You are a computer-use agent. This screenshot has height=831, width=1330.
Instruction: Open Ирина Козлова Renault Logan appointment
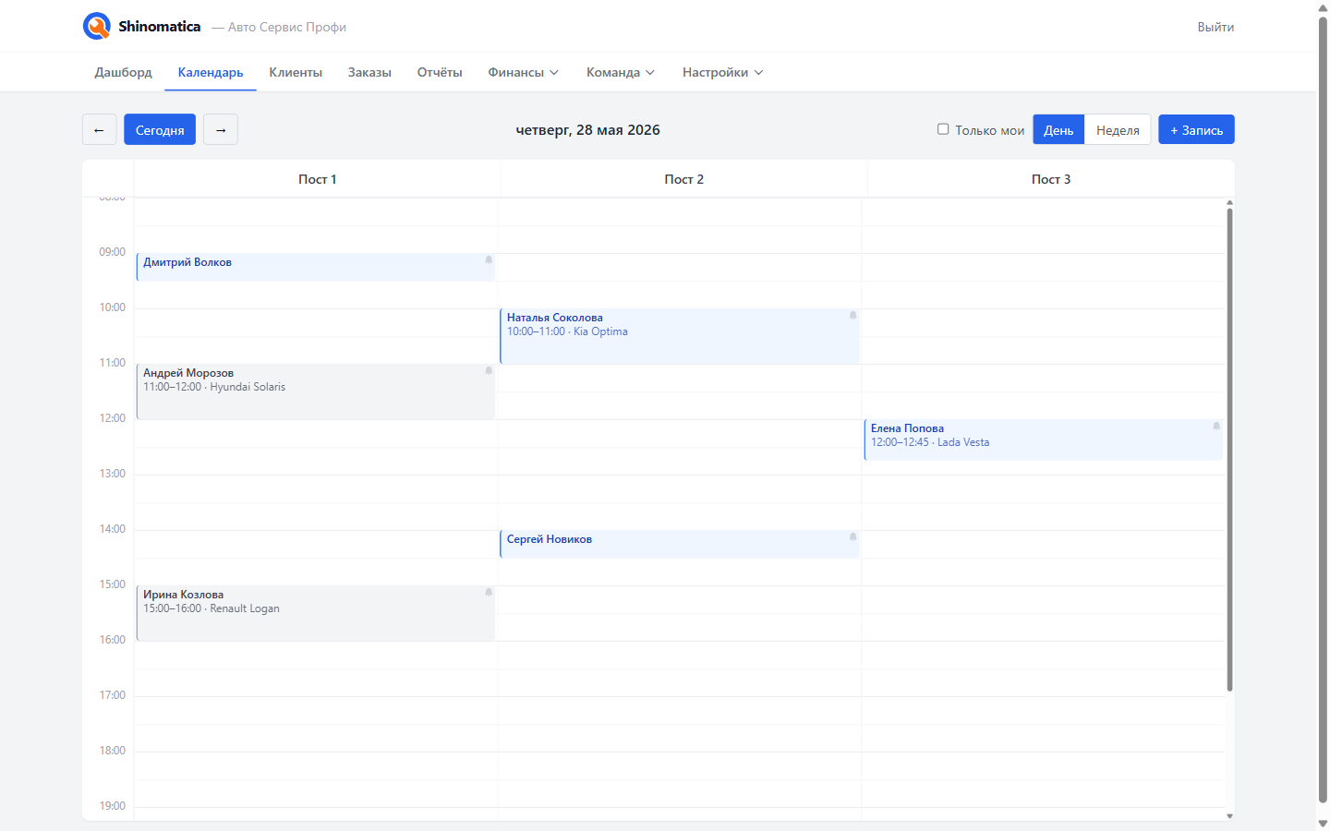316,613
